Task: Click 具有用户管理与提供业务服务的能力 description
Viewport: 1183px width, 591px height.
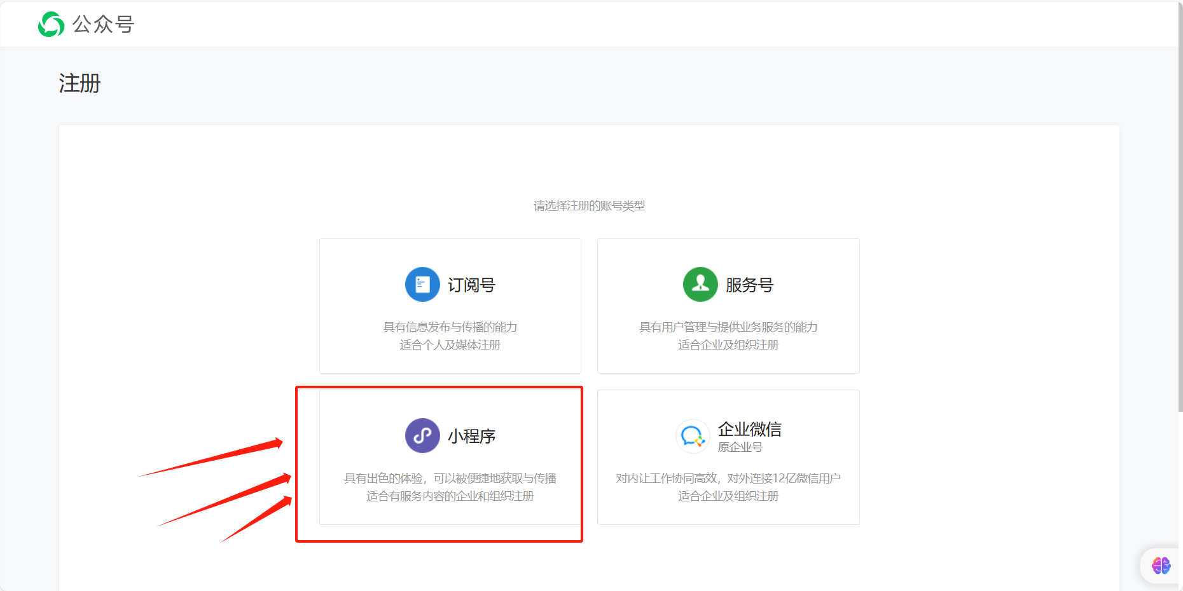Action: (x=728, y=327)
